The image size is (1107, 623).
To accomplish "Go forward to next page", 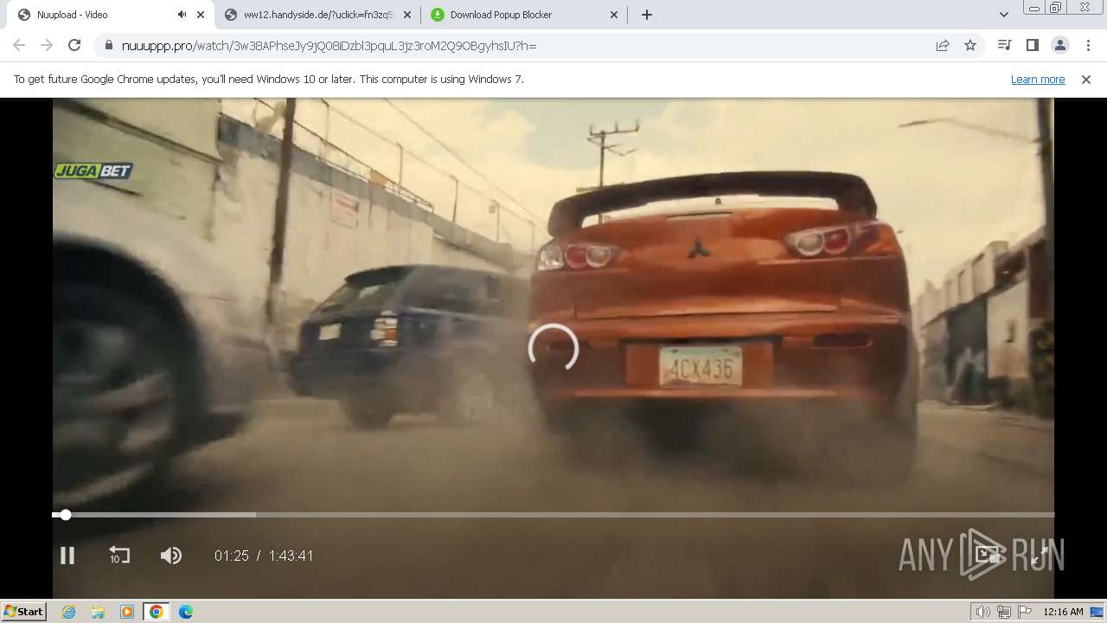I will pyautogui.click(x=47, y=45).
